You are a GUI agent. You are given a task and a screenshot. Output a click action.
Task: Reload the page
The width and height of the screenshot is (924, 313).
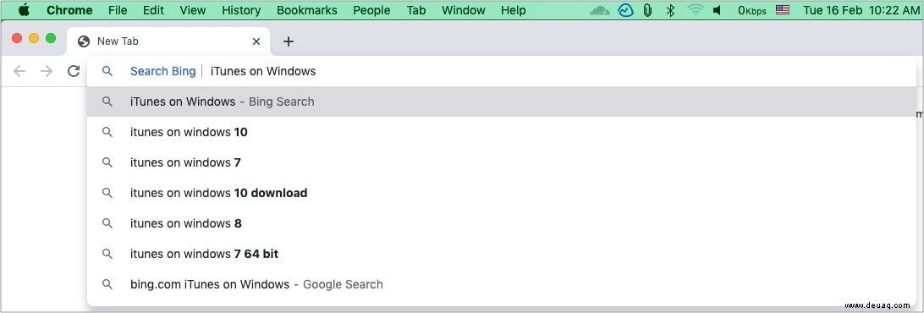point(74,71)
